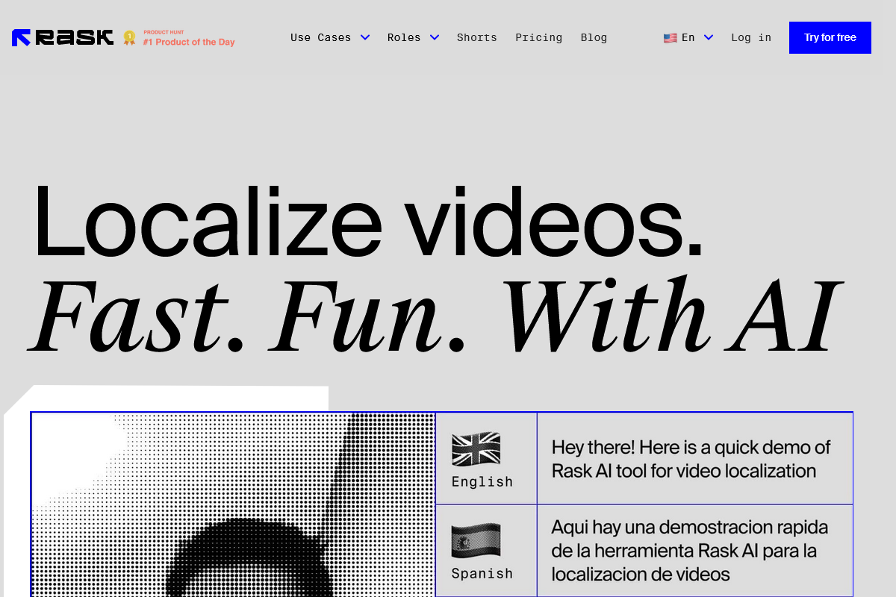Click the halftone demo video thumbnail
Screen dimensions: 896x597
point(231,504)
